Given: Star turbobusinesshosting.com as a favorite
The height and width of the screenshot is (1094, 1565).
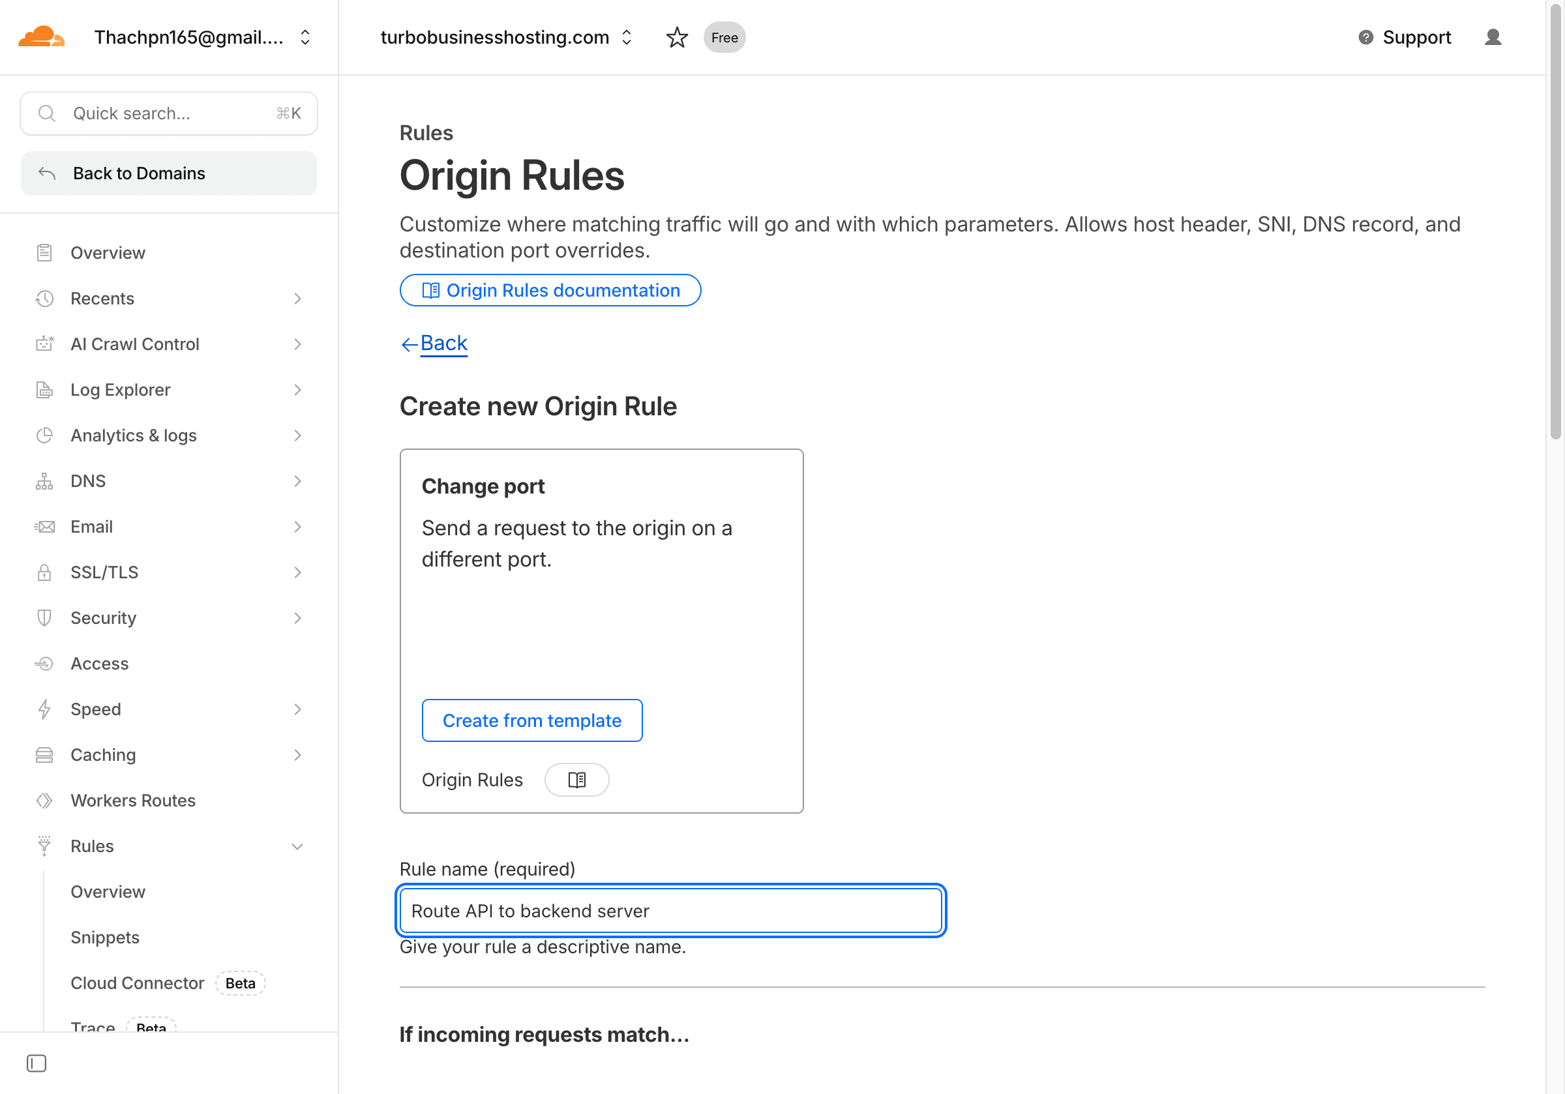Looking at the screenshot, I should click(x=677, y=38).
